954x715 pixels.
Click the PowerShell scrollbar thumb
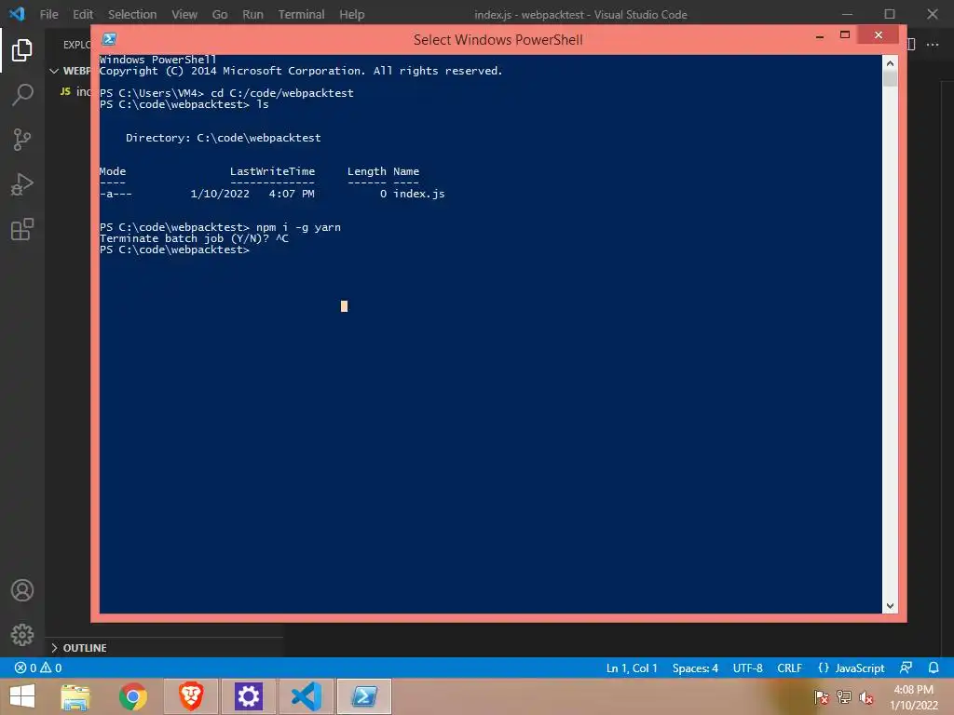pyautogui.click(x=890, y=78)
